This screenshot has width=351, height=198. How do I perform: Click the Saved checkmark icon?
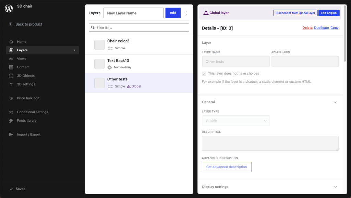(x=11, y=189)
